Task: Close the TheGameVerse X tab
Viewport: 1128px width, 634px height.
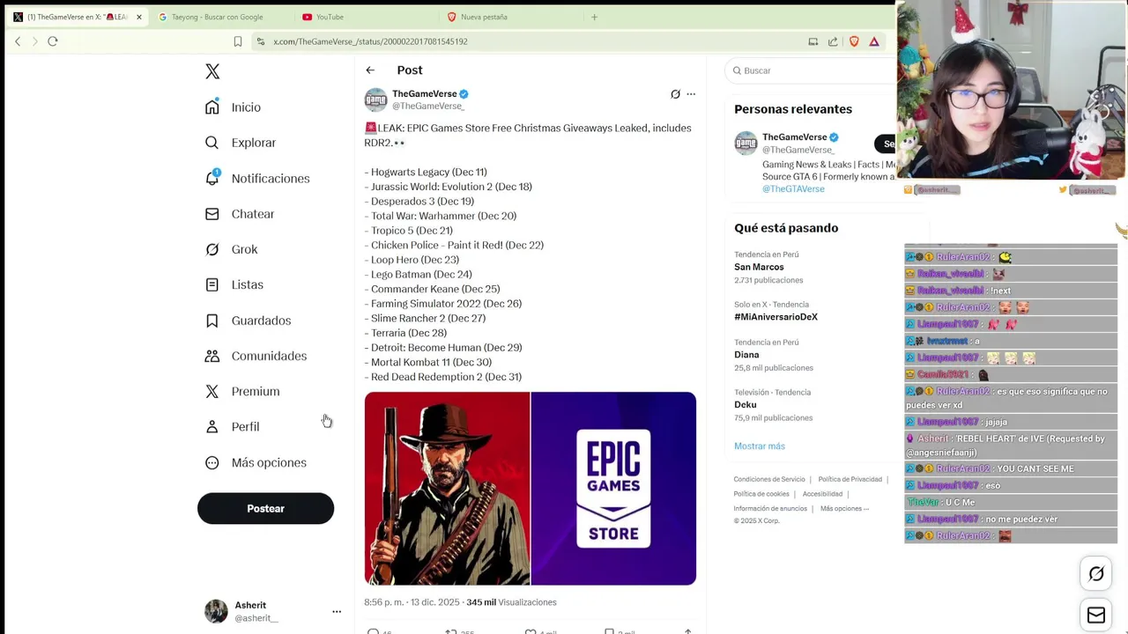Action: click(138, 17)
